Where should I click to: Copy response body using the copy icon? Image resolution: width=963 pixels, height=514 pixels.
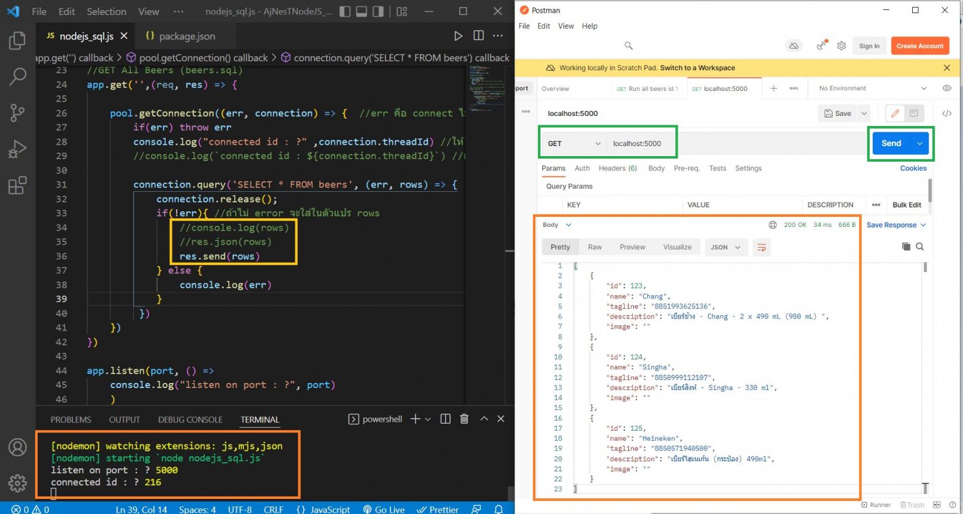[906, 246]
